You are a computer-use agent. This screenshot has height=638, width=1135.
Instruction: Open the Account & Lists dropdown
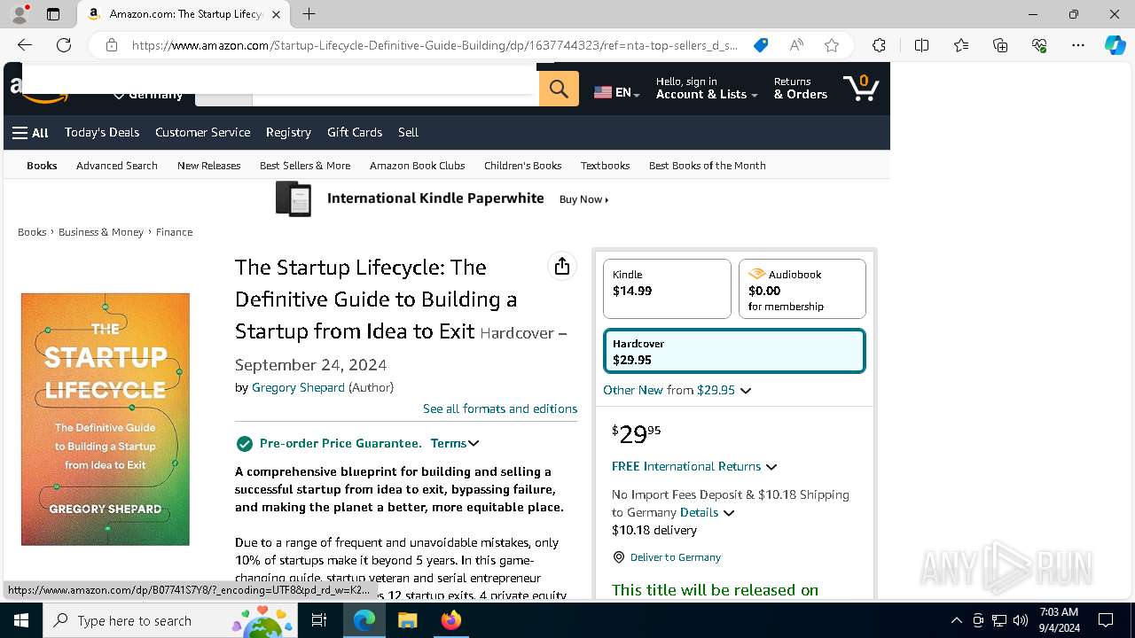pyautogui.click(x=707, y=89)
